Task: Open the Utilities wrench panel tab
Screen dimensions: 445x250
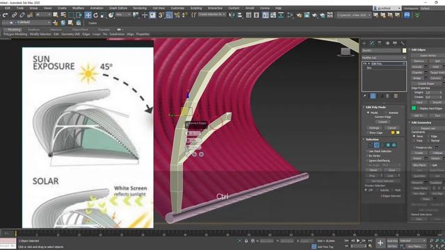Action: (403, 43)
